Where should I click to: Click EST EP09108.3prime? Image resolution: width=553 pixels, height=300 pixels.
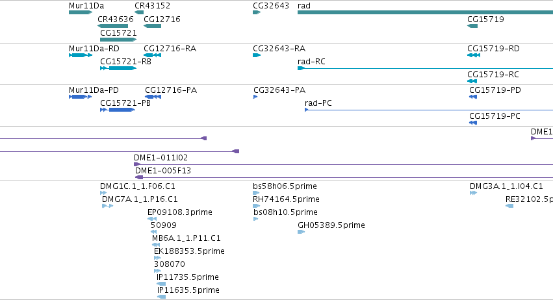180,212
